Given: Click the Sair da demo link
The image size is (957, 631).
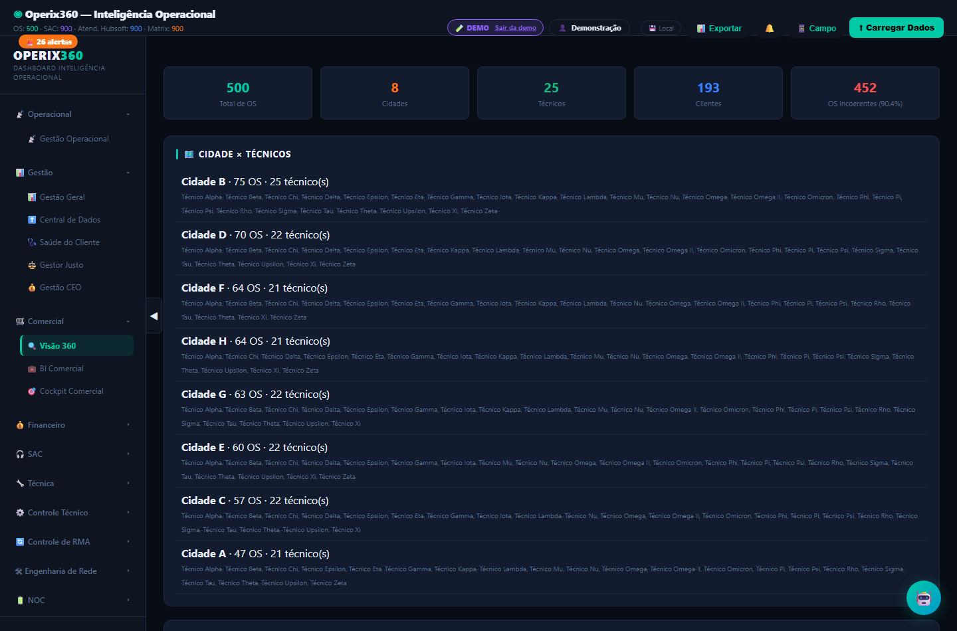Looking at the screenshot, I should pos(515,28).
